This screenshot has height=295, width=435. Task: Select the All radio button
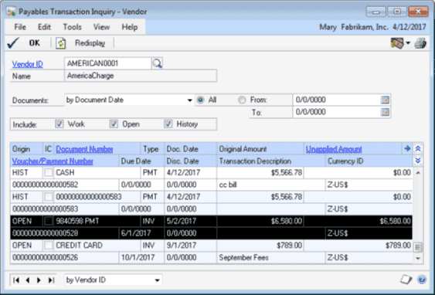pos(200,100)
